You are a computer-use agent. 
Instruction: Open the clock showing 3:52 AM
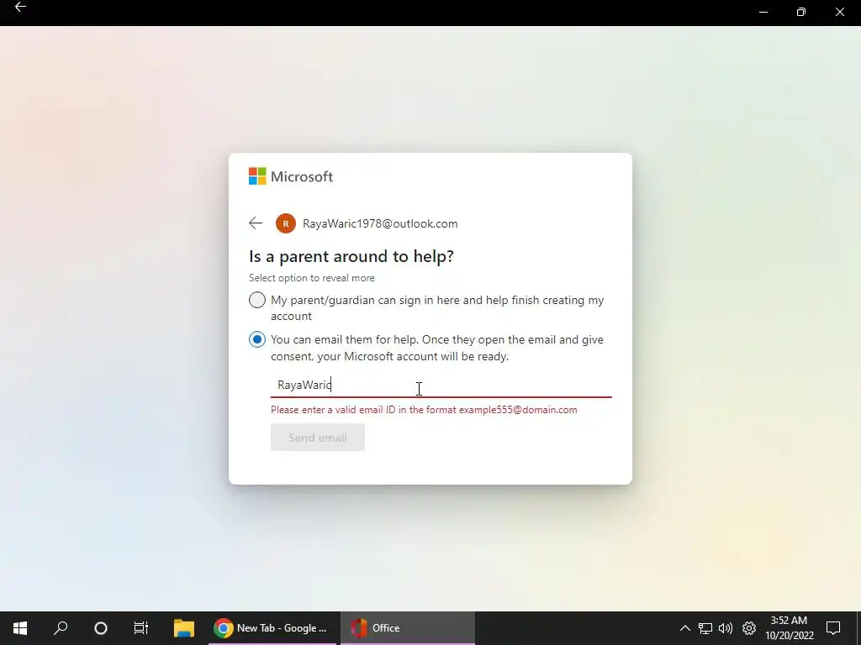(x=789, y=628)
